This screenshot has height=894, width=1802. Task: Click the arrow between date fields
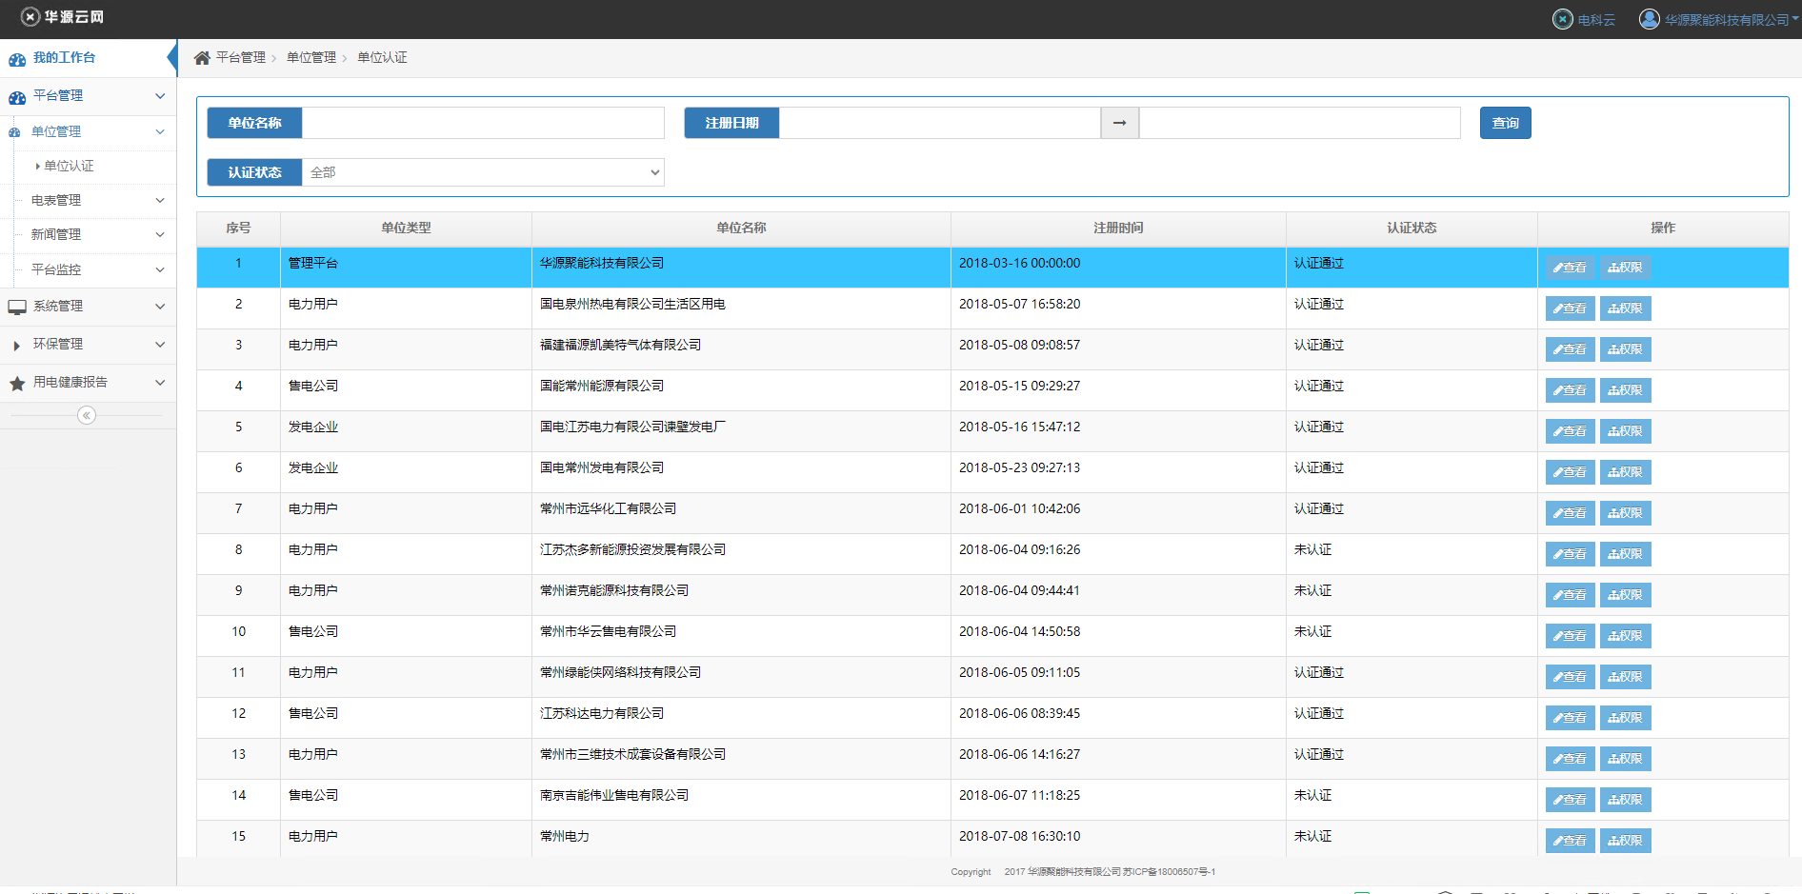coord(1120,123)
